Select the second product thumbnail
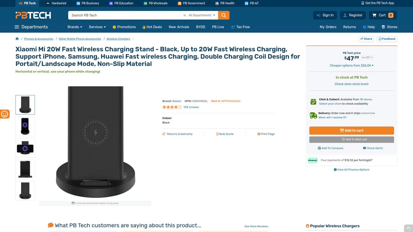This screenshot has width=413, height=232. 25,126
